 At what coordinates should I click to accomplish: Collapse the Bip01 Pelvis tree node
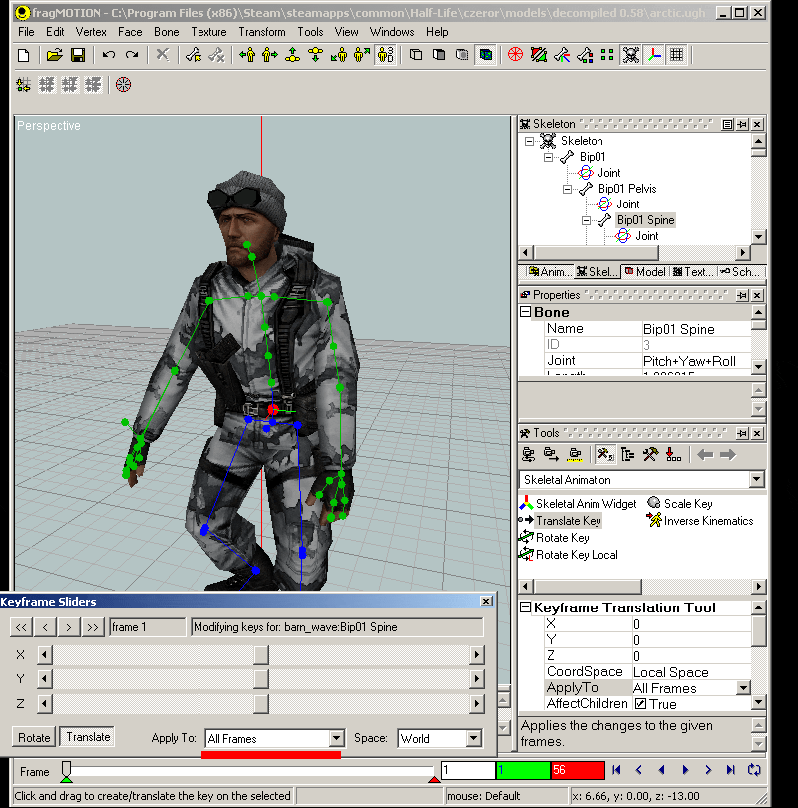tap(568, 190)
